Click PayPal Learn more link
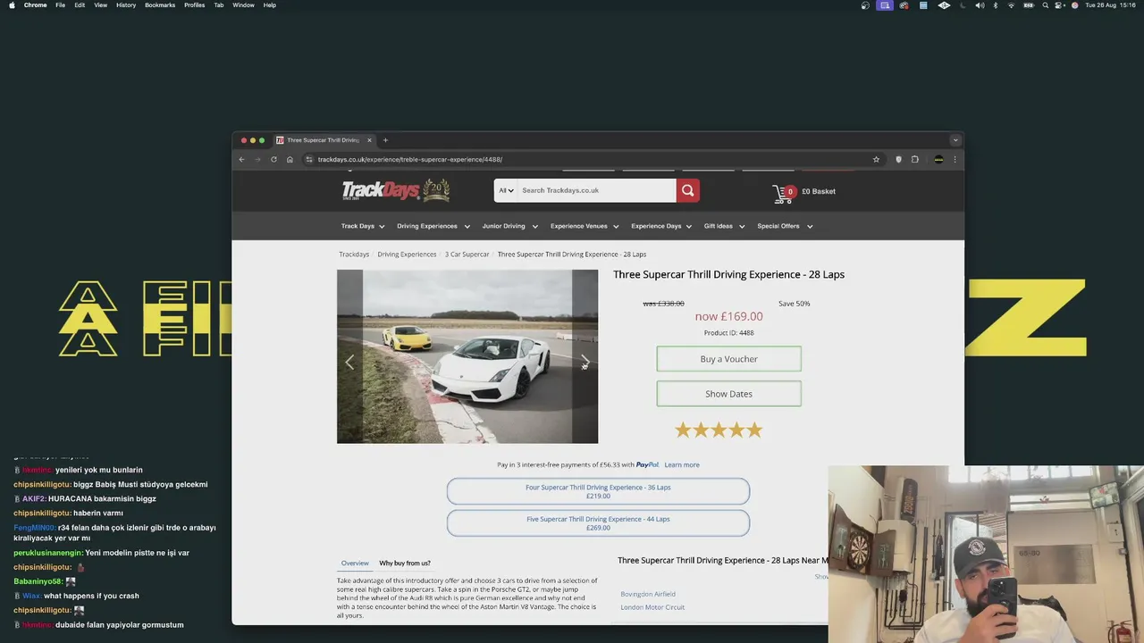 coord(682,465)
